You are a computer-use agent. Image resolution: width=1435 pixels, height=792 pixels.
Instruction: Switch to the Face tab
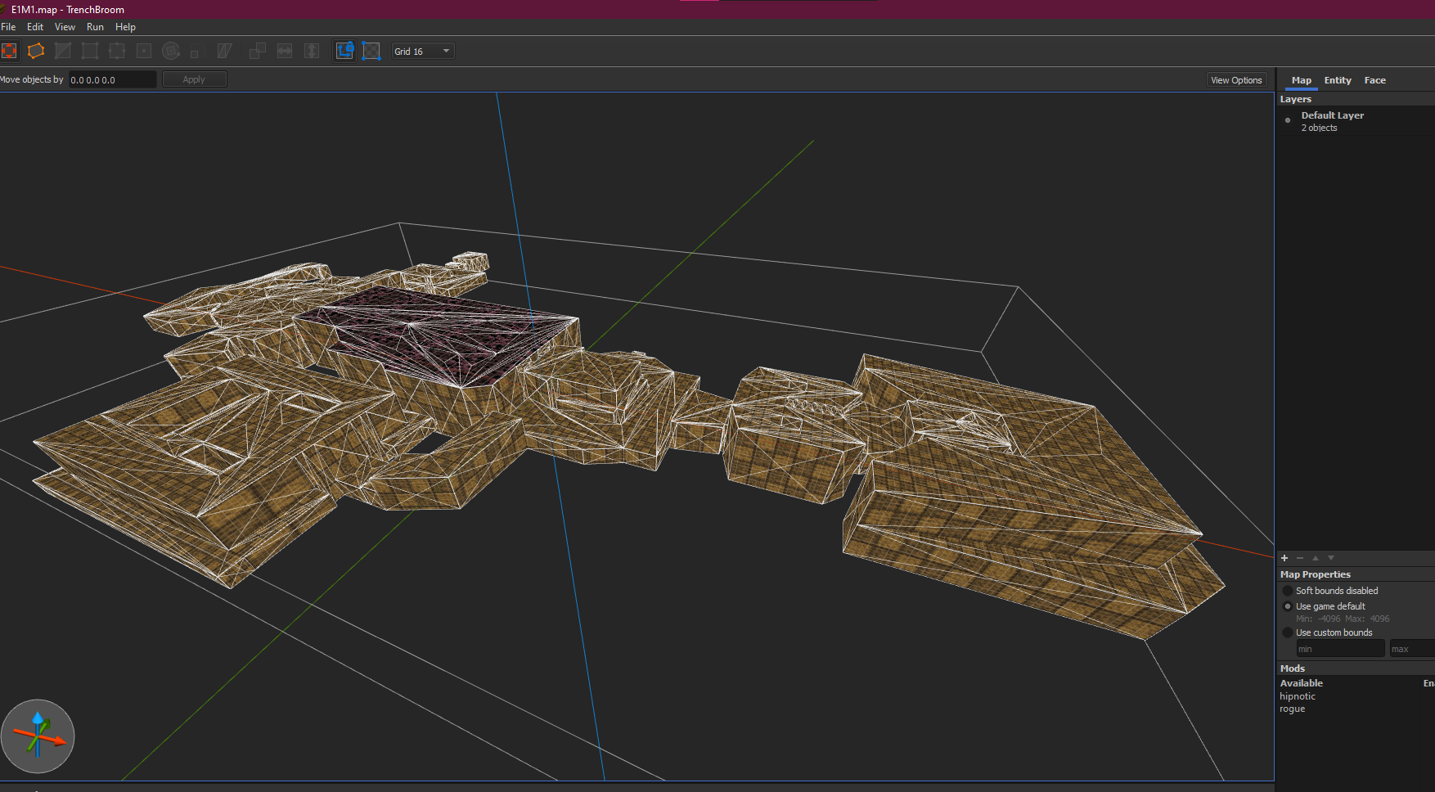pyautogui.click(x=1374, y=80)
